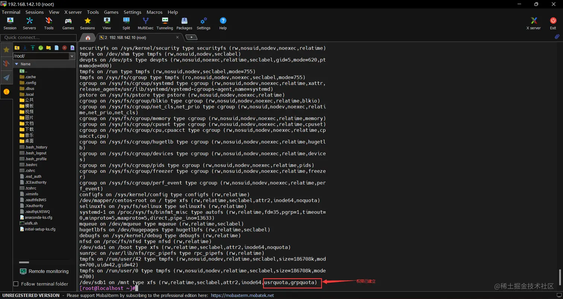Open the Games menu
Image resolution: width=563 pixels, height=299 pixels.
coord(111,12)
